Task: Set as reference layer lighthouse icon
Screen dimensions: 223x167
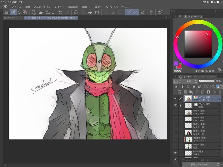Action: 182,86
